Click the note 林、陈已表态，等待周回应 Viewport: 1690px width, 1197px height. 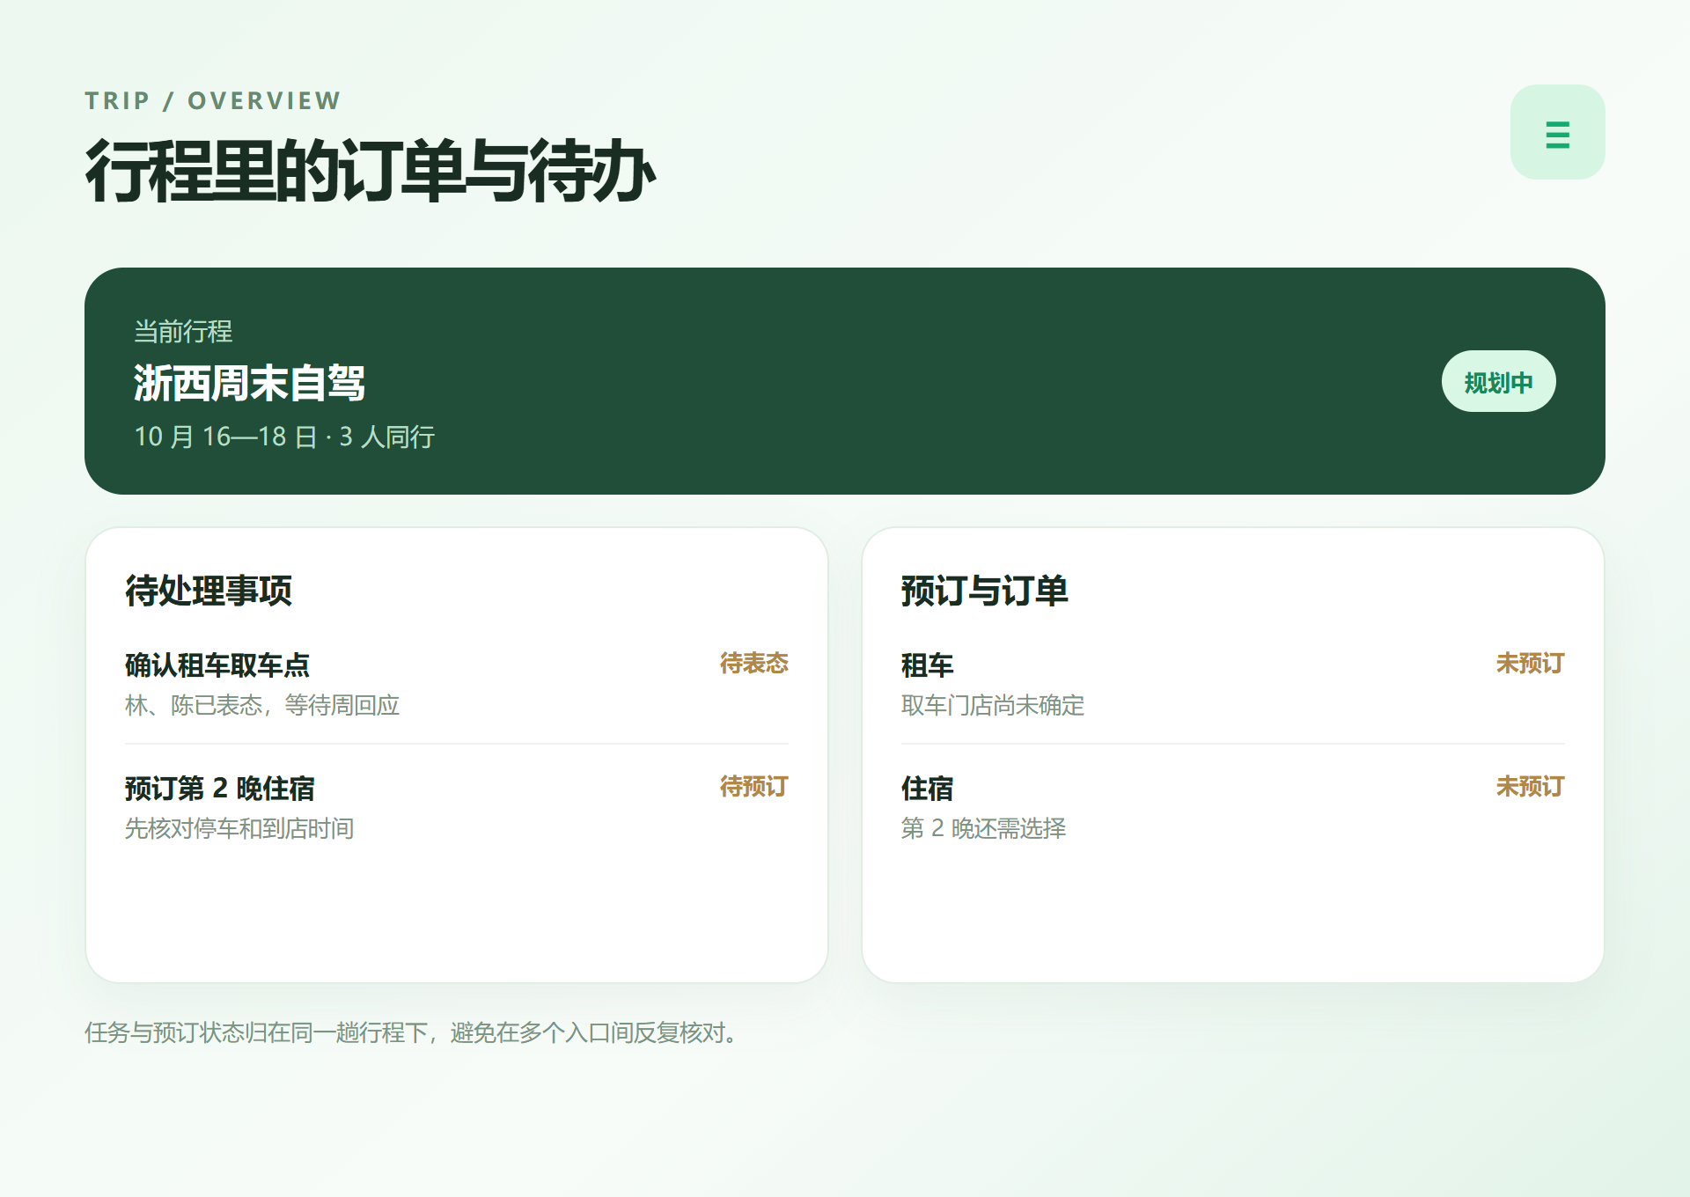[x=262, y=705]
